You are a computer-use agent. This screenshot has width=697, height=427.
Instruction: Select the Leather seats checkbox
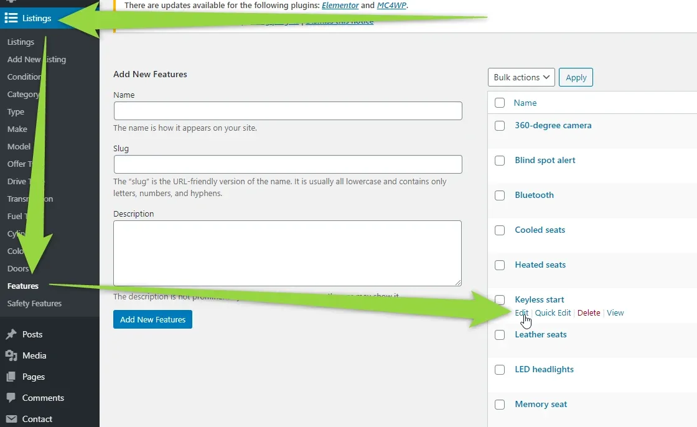[x=500, y=335]
